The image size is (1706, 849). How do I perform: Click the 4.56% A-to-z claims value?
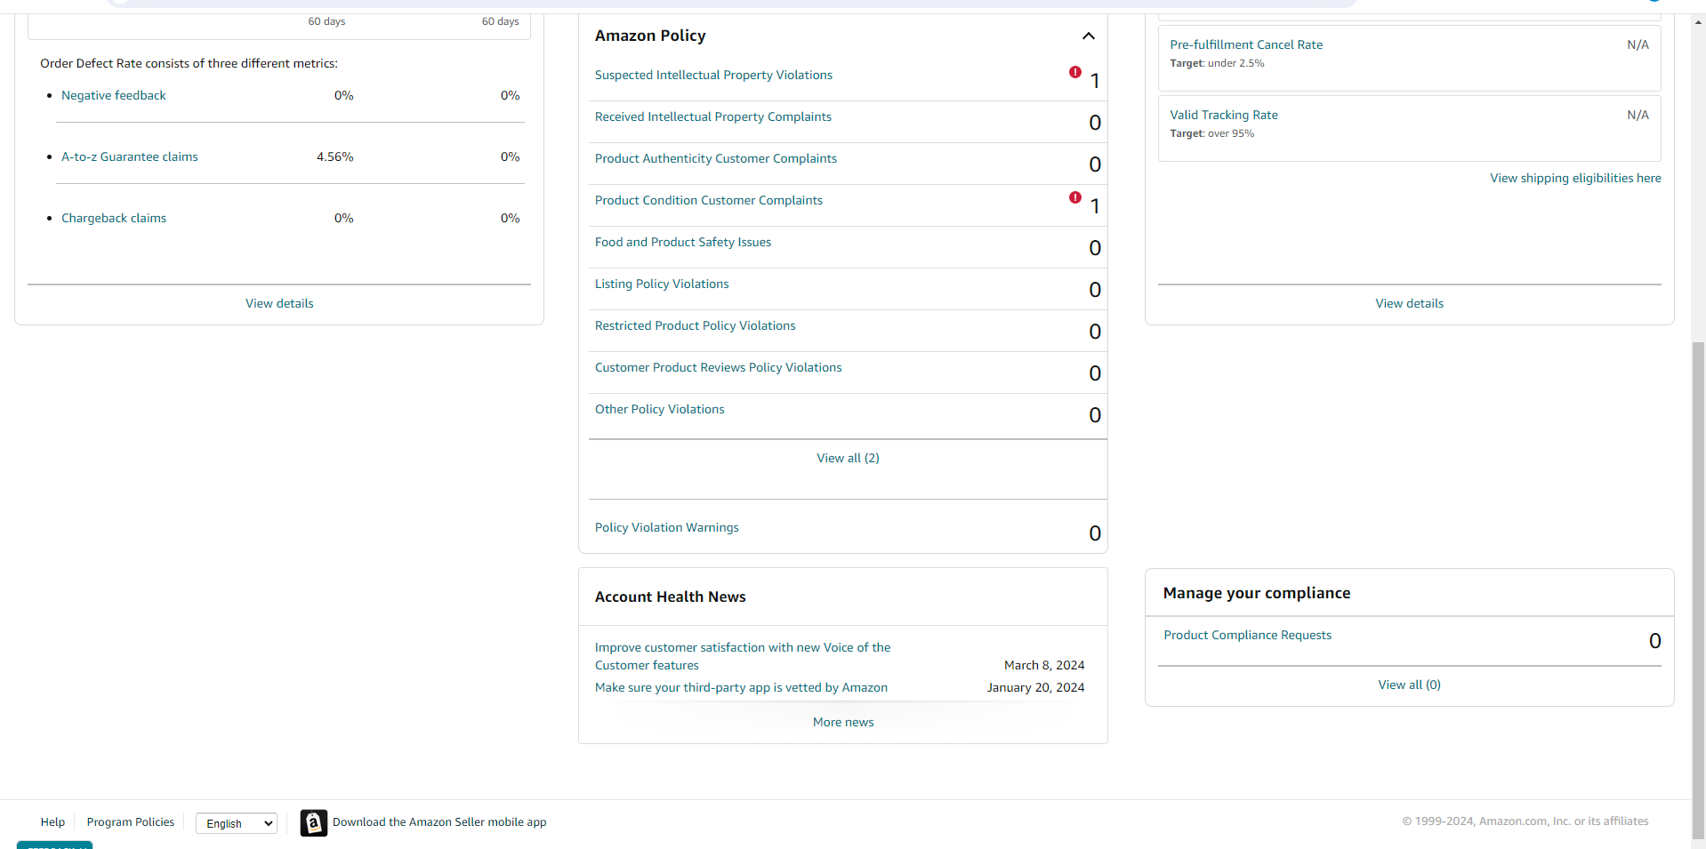tap(334, 156)
